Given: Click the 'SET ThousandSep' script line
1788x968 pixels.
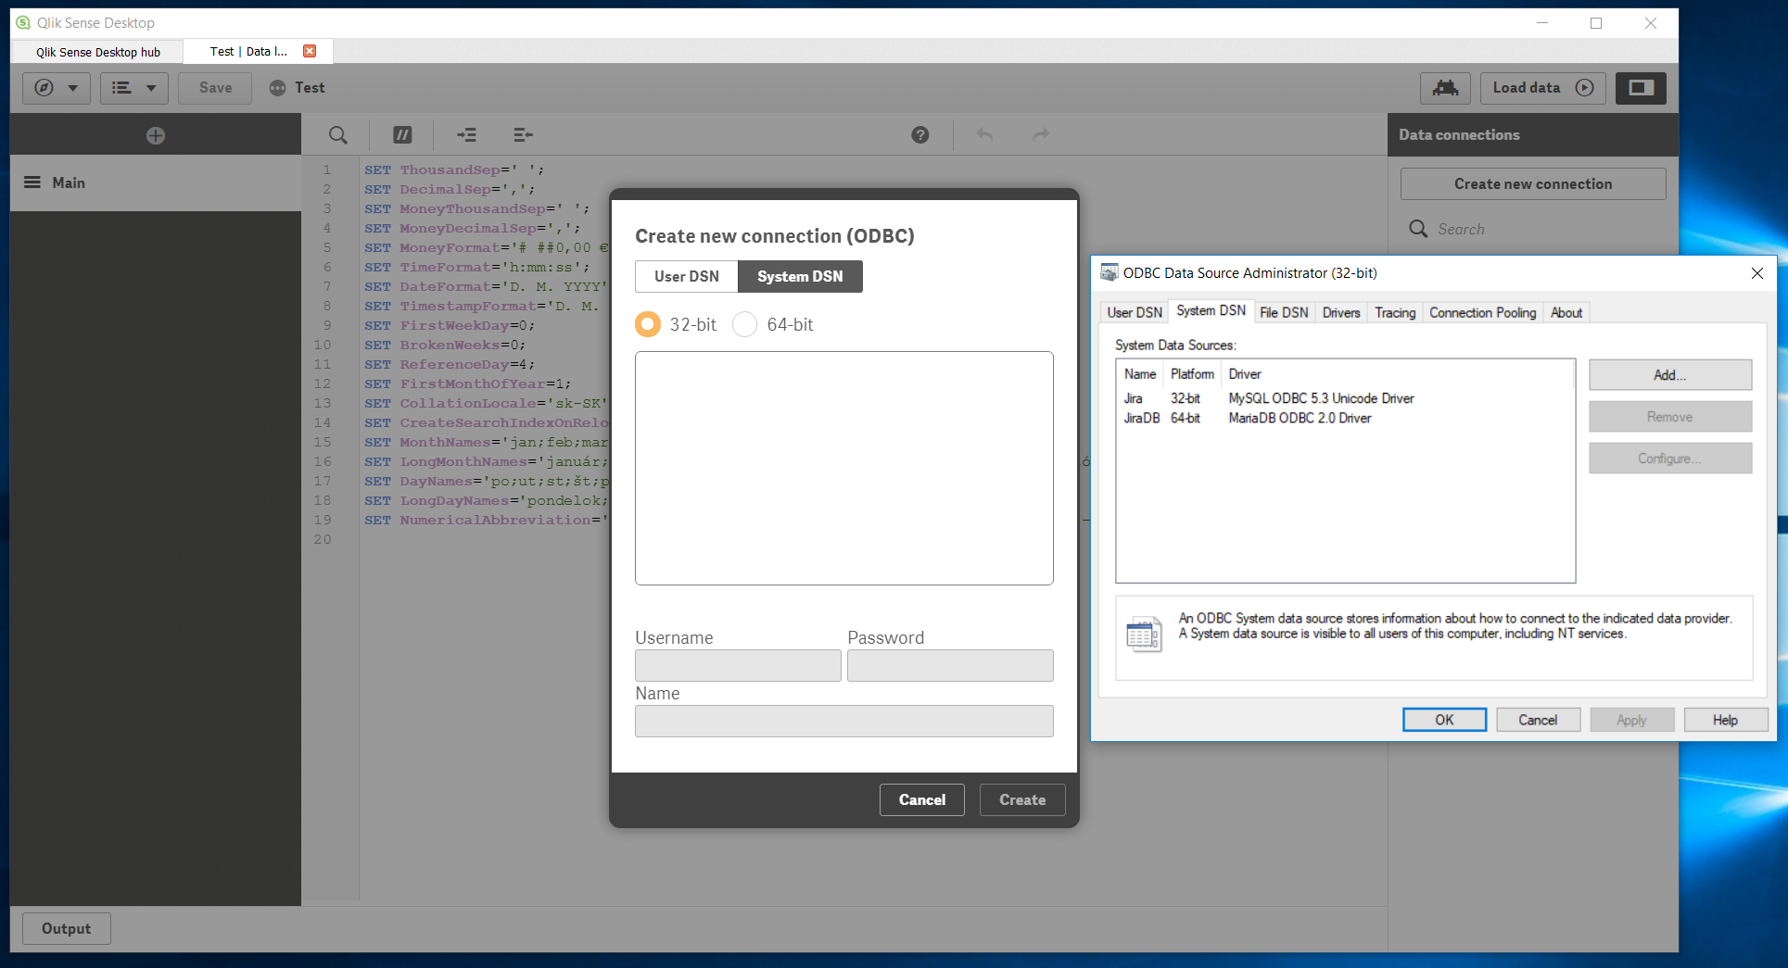Looking at the screenshot, I should [x=454, y=170].
